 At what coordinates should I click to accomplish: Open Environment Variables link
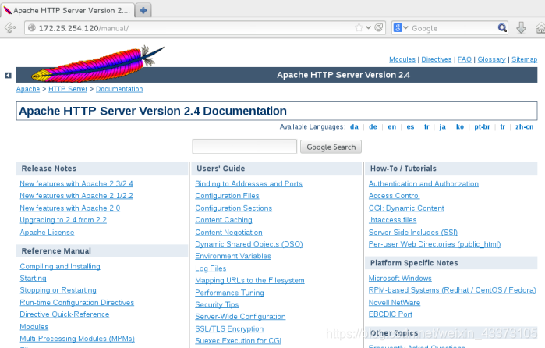[x=233, y=256]
